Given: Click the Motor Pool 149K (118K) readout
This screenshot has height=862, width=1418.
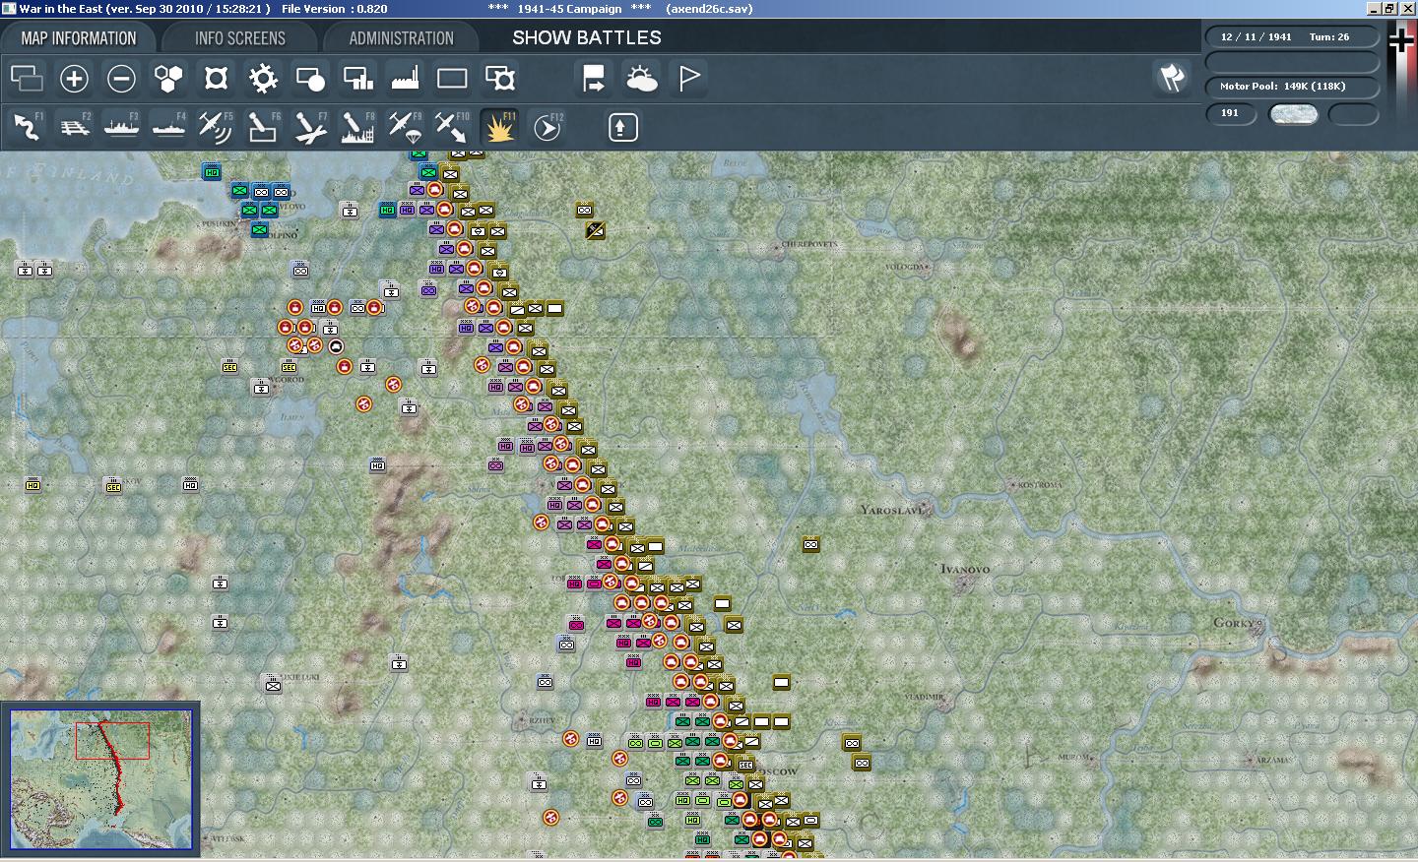Looking at the screenshot, I should coord(1282,86).
